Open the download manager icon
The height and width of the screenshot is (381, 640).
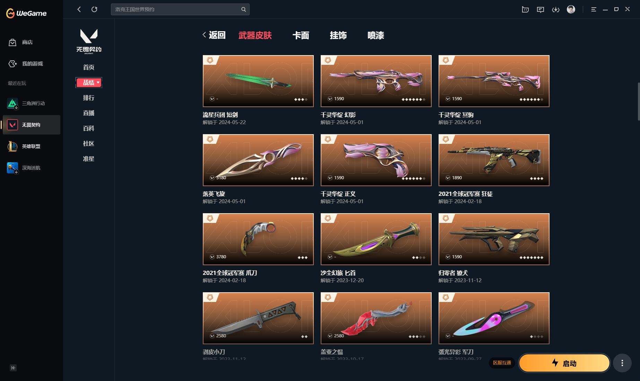(556, 10)
